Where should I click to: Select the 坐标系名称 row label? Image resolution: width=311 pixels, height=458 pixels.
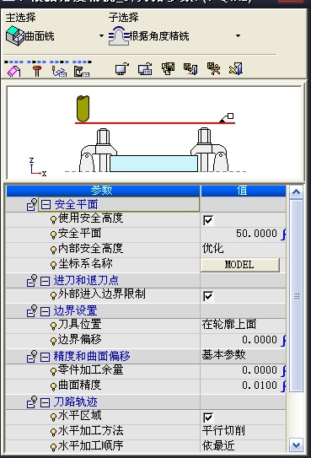(x=85, y=264)
